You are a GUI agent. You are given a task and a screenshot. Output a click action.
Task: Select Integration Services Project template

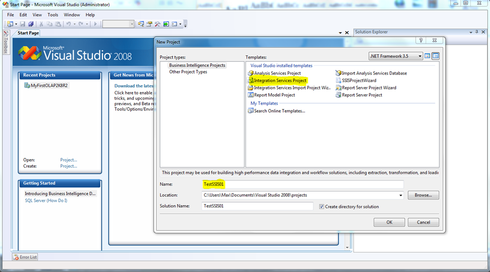coord(277,80)
